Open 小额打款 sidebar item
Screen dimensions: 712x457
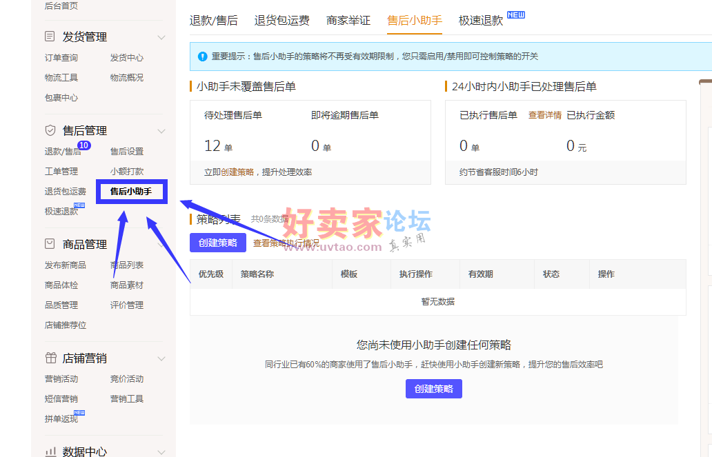pos(127,172)
